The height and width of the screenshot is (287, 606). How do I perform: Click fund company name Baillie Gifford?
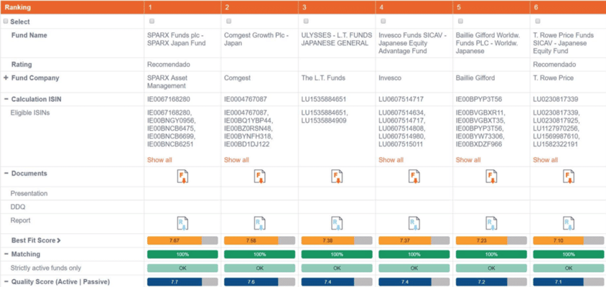(x=475, y=78)
